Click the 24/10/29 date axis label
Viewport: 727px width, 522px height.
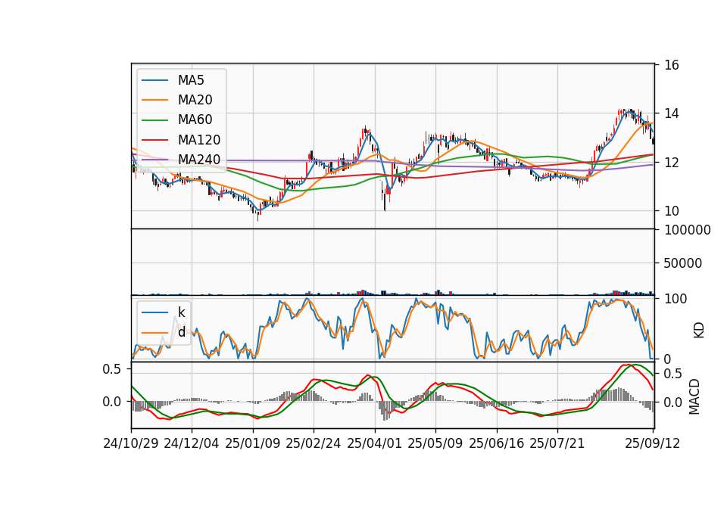(131, 443)
